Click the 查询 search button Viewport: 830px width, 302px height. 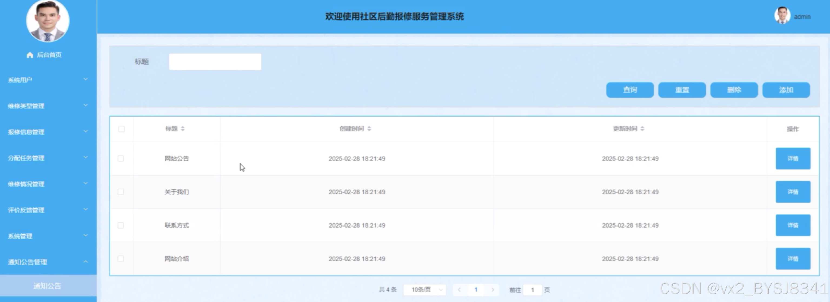630,90
